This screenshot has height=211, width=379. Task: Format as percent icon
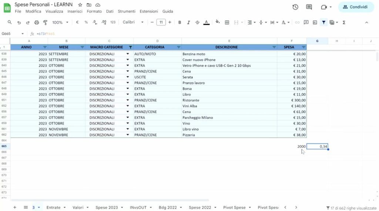(x=86, y=22)
